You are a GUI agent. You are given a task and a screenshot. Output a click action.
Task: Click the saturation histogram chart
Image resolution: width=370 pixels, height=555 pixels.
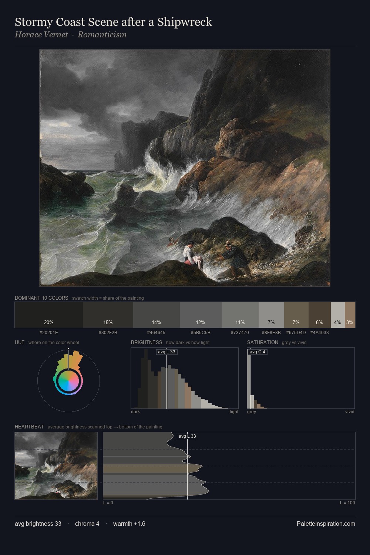click(301, 378)
